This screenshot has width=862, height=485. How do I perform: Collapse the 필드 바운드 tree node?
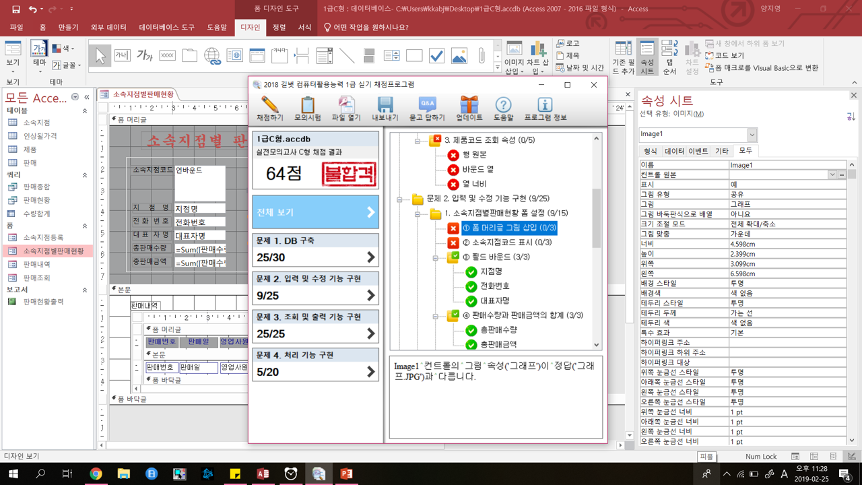(x=436, y=257)
